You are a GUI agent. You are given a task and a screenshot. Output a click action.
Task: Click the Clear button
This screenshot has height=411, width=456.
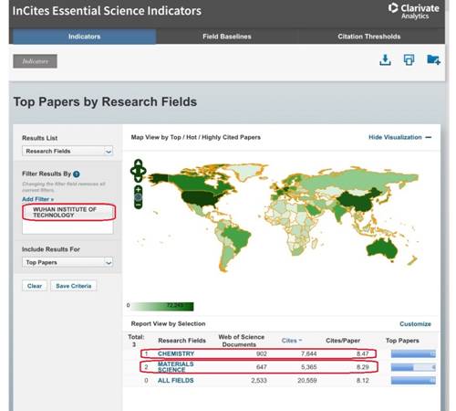[35, 286]
